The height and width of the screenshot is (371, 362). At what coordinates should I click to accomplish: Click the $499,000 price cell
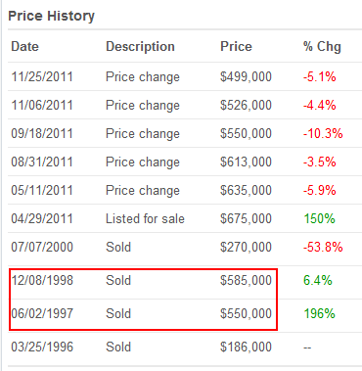pyautogui.click(x=246, y=77)
